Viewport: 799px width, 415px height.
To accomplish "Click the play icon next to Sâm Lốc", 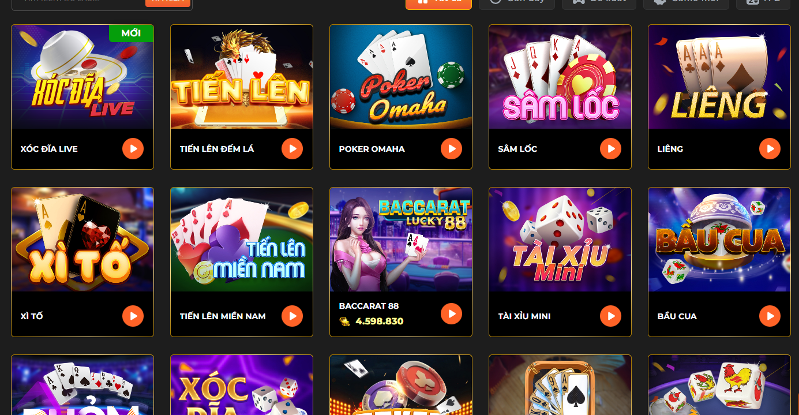I will (610, 149).
